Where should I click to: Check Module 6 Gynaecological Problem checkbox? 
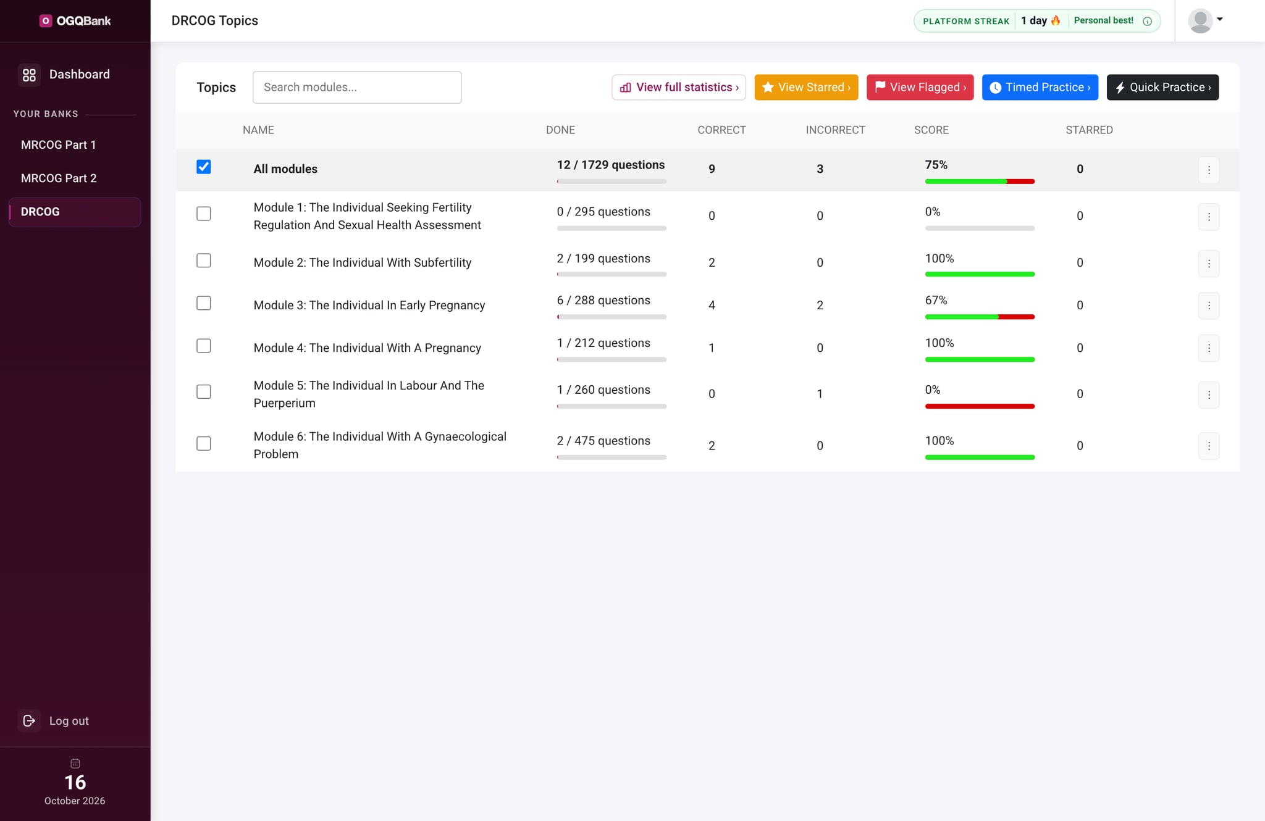[x=204, y=443]
